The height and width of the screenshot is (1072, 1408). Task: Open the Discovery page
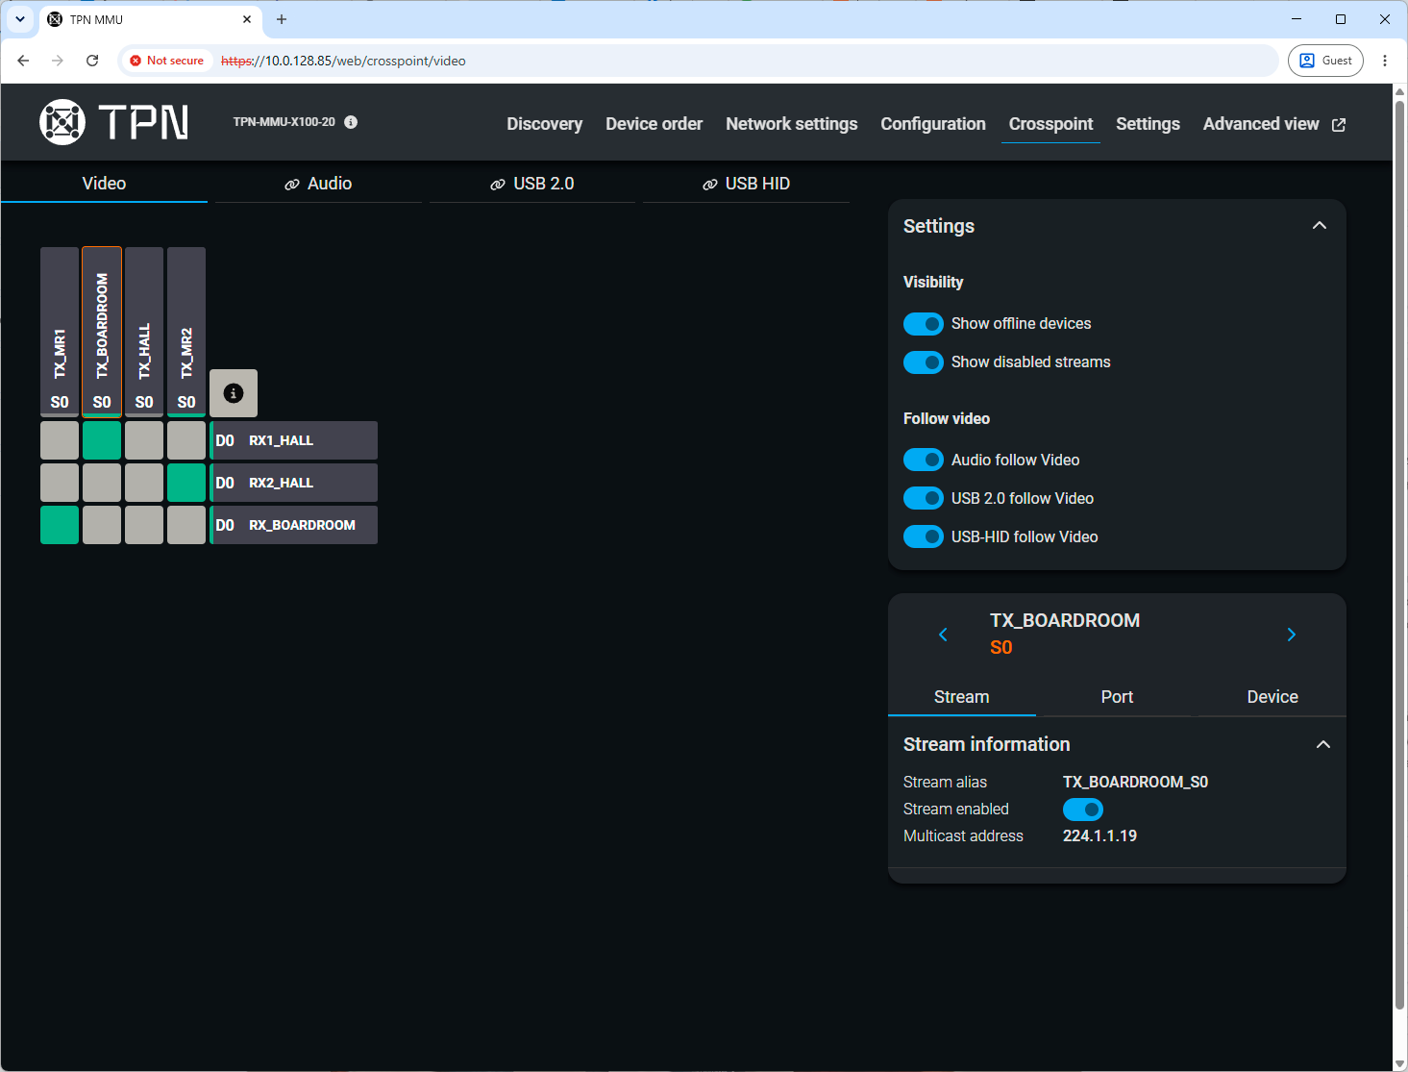(545, 124)
